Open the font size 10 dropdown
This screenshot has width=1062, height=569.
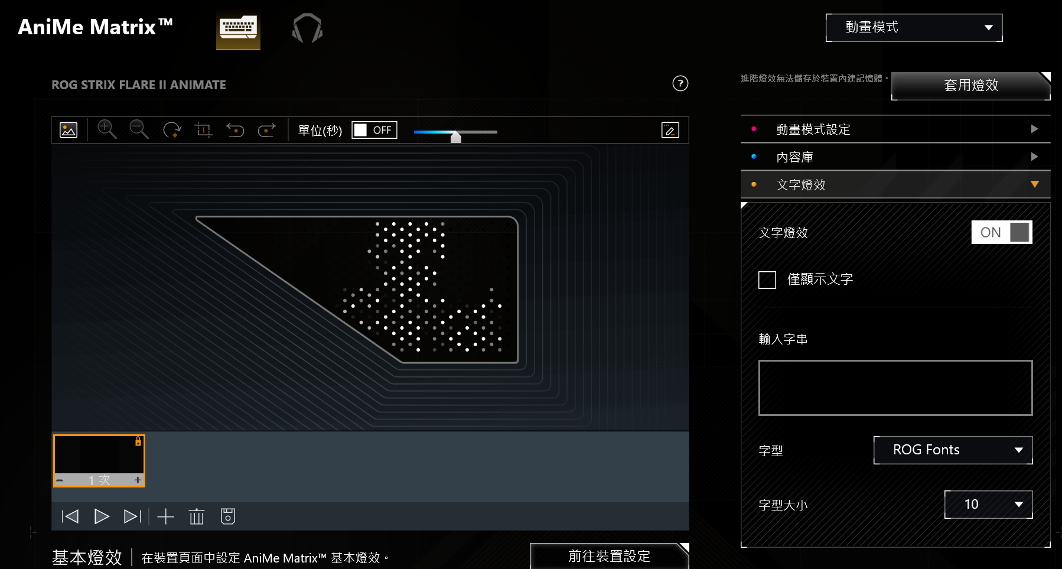coord(988,505)
